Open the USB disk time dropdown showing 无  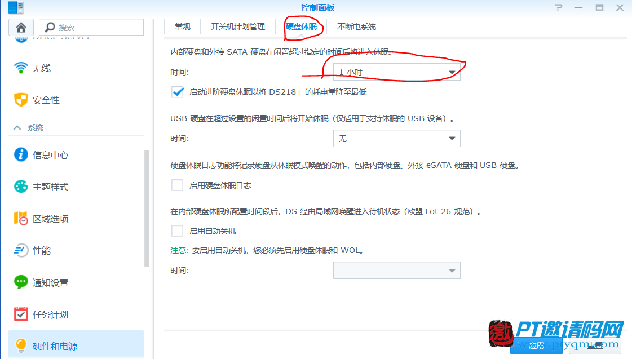coord(396,139)
